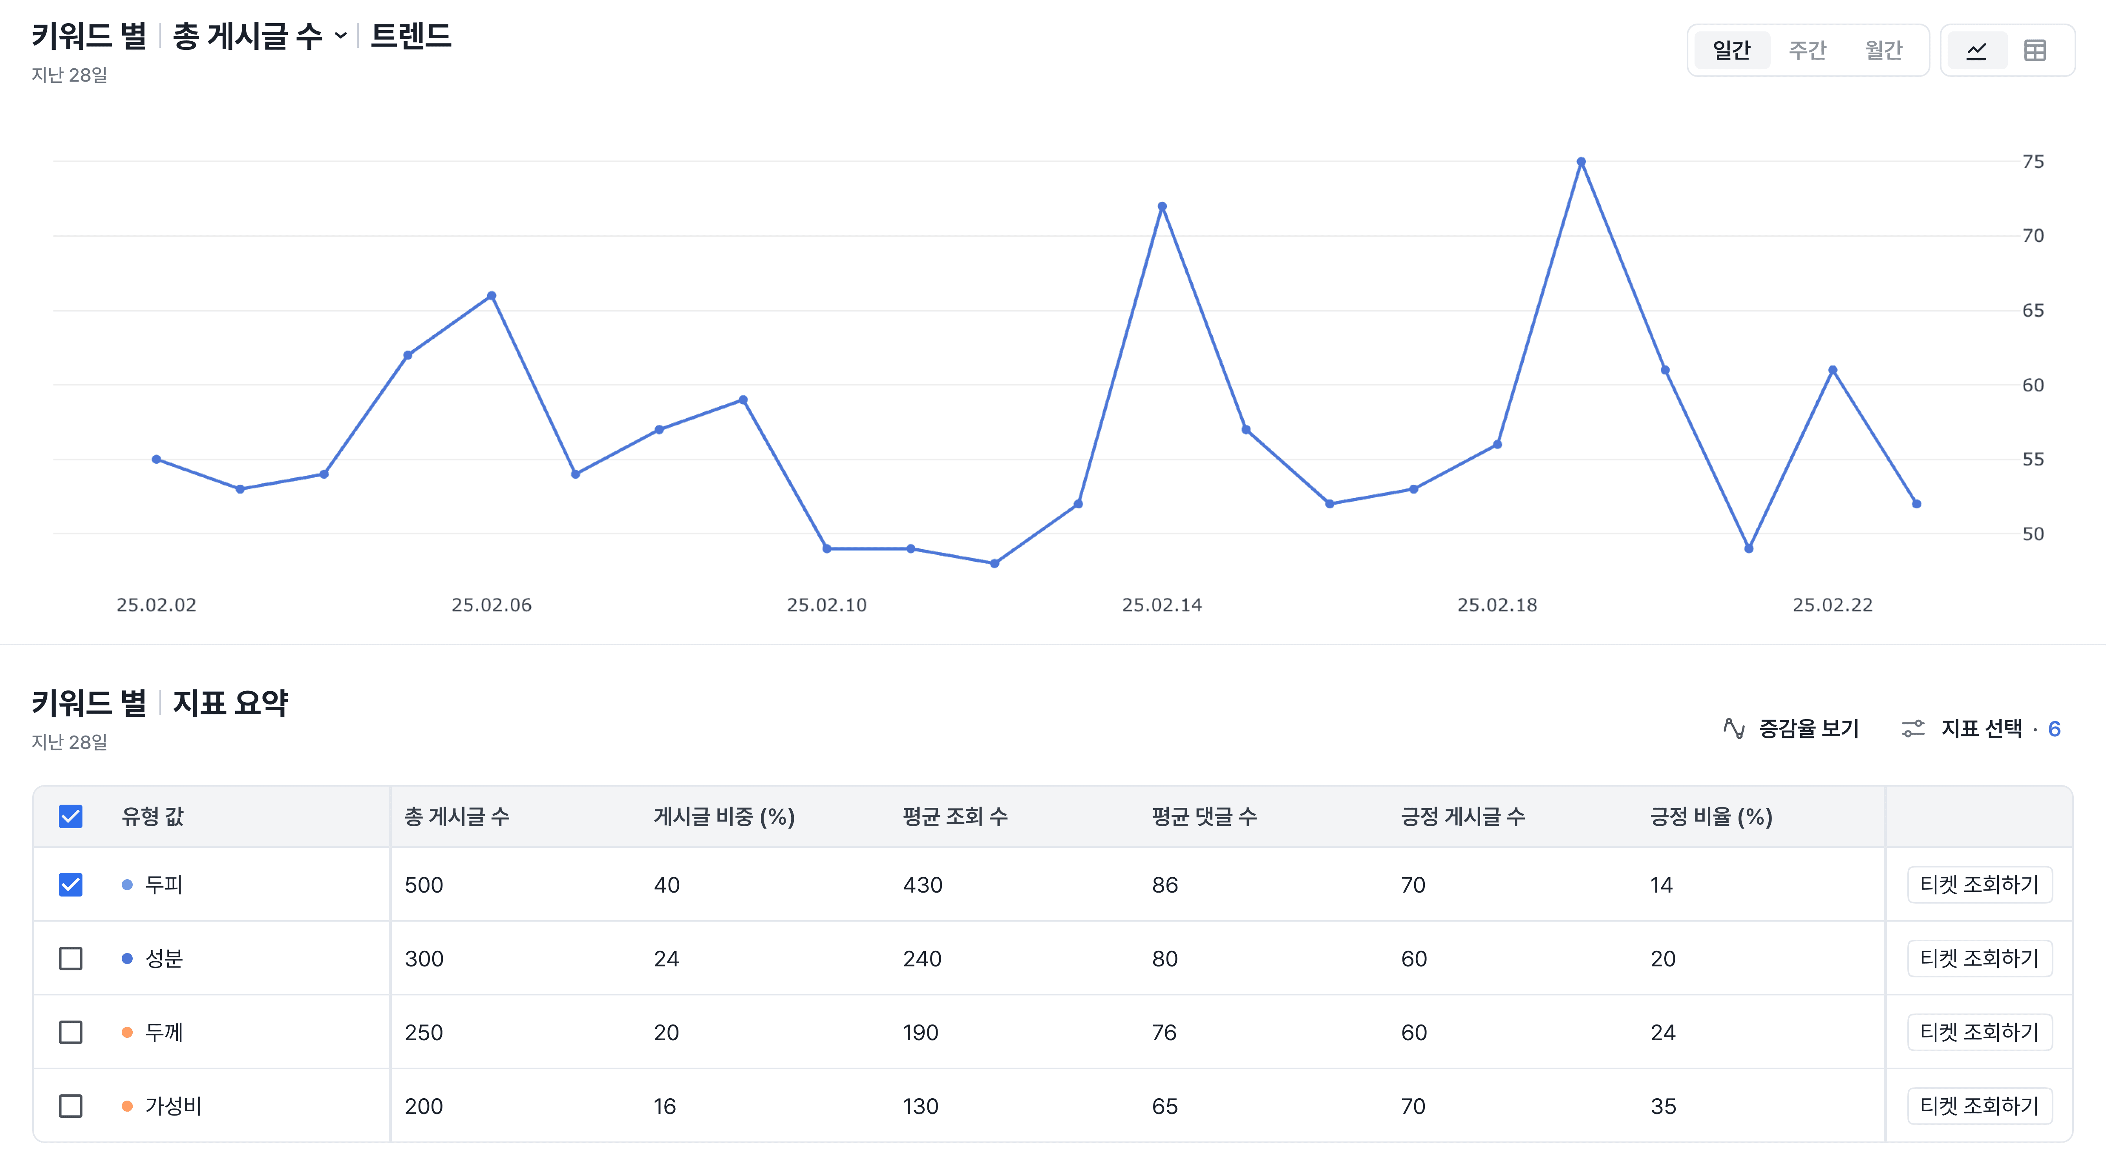The image size is (2106, 1165).
Task: Click the orange 두께 color dot
Action: 127,1033
